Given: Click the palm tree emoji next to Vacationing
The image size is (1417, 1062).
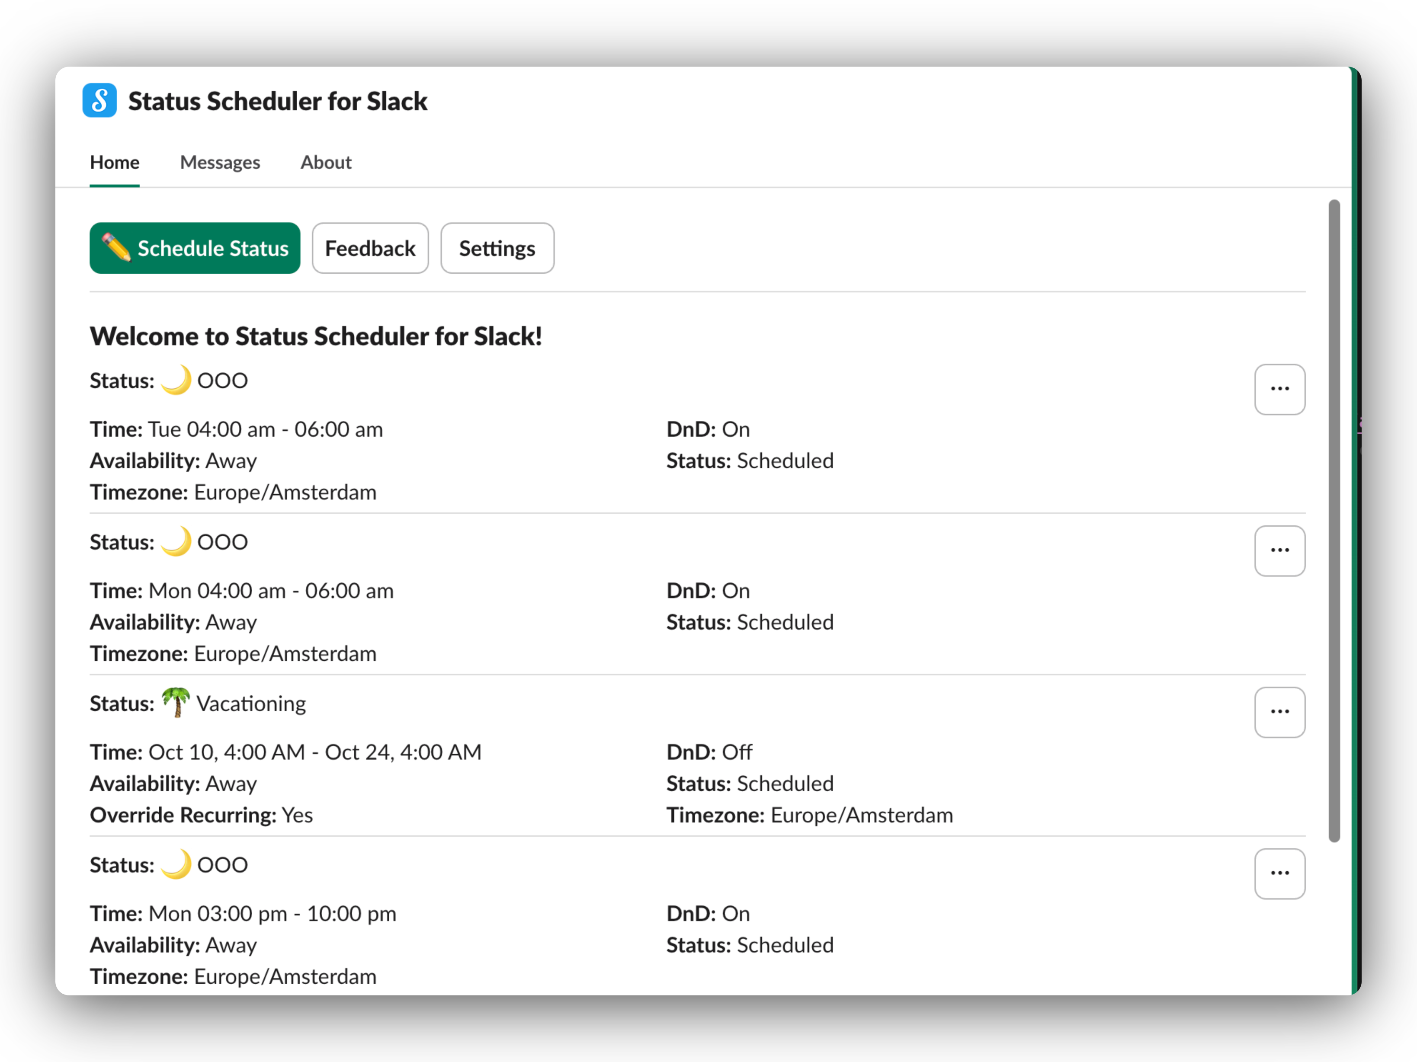Looking at the screenshot, I should click(176, 703).
